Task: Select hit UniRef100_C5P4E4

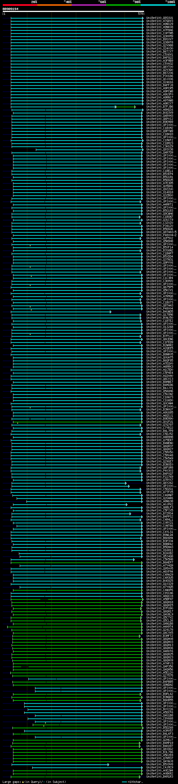Action: [159, 373]
